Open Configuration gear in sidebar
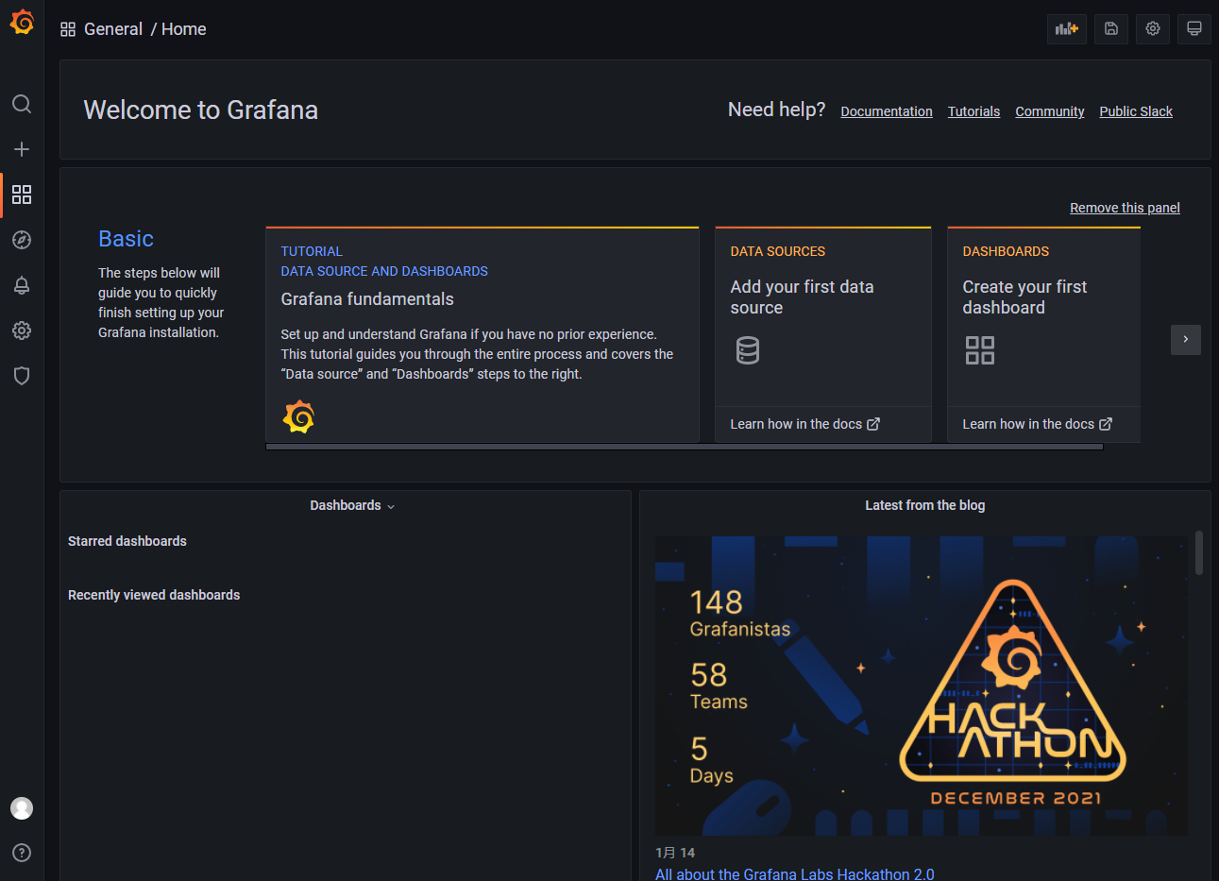The height and width of the screenshot is (881, 1219). pyautogui.click(x=22, y=330)
